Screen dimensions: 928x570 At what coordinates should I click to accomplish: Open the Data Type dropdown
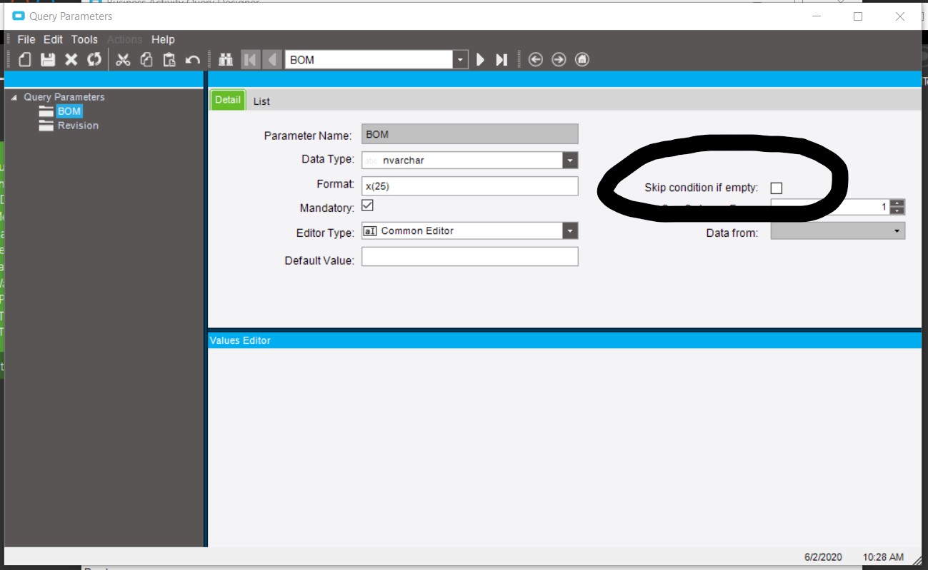click(569, 161)
